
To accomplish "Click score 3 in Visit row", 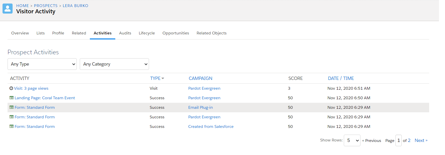I will click(289, 88).
